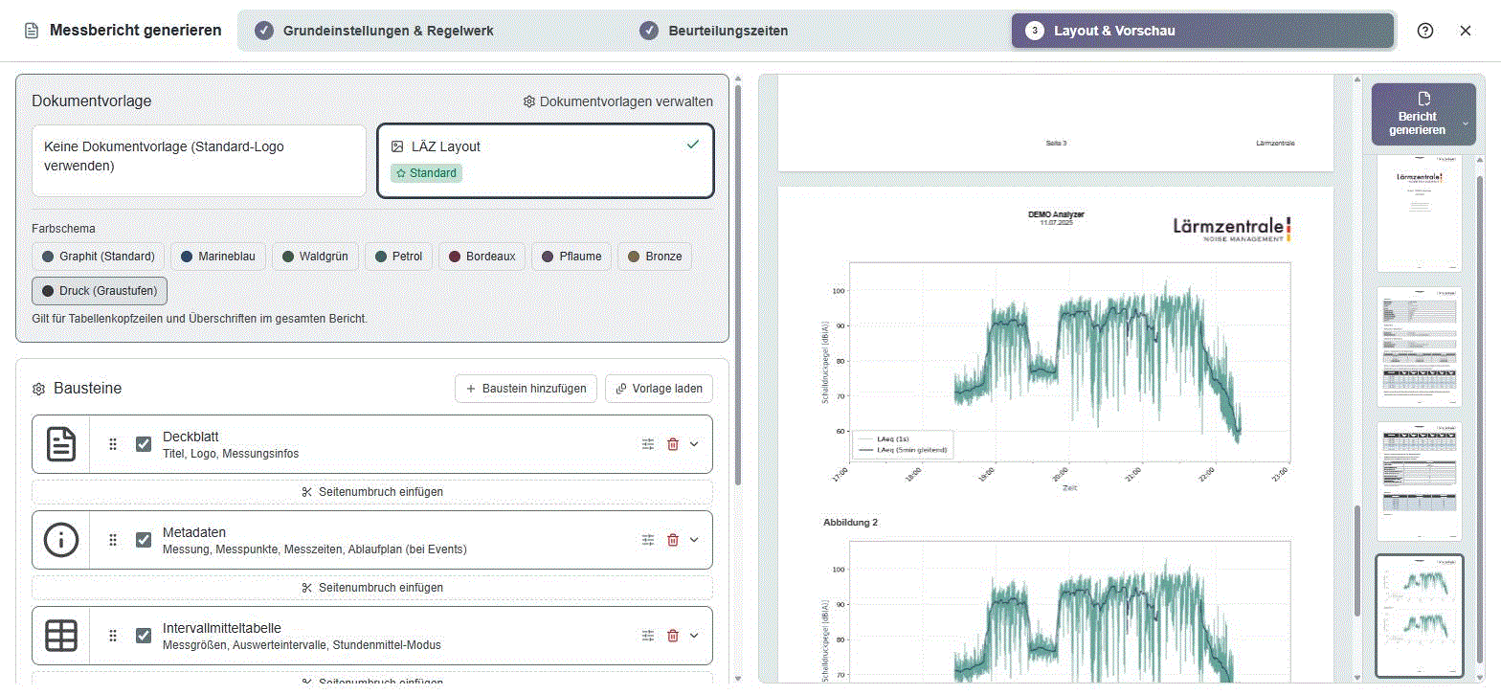Expand the Deckblatt block chevron
This screenshot has height=695, width=1501.
[x=694, y=444]
